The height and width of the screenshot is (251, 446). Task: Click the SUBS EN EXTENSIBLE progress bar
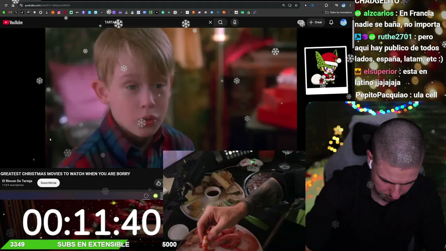(x=82, y=244)
